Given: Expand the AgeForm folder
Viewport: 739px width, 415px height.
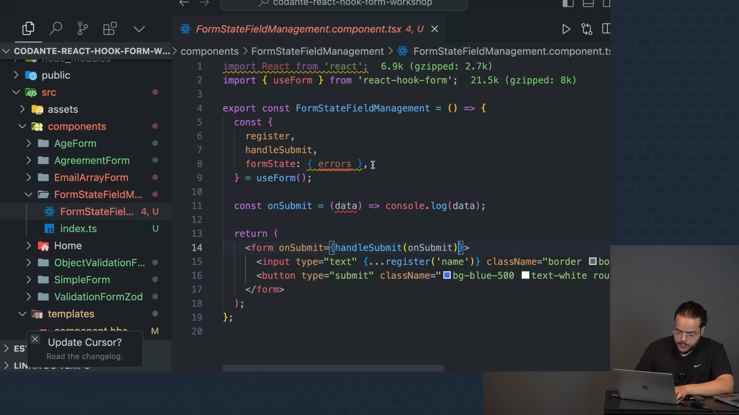Looking at the screenshot, I should [x=75, y=143].
